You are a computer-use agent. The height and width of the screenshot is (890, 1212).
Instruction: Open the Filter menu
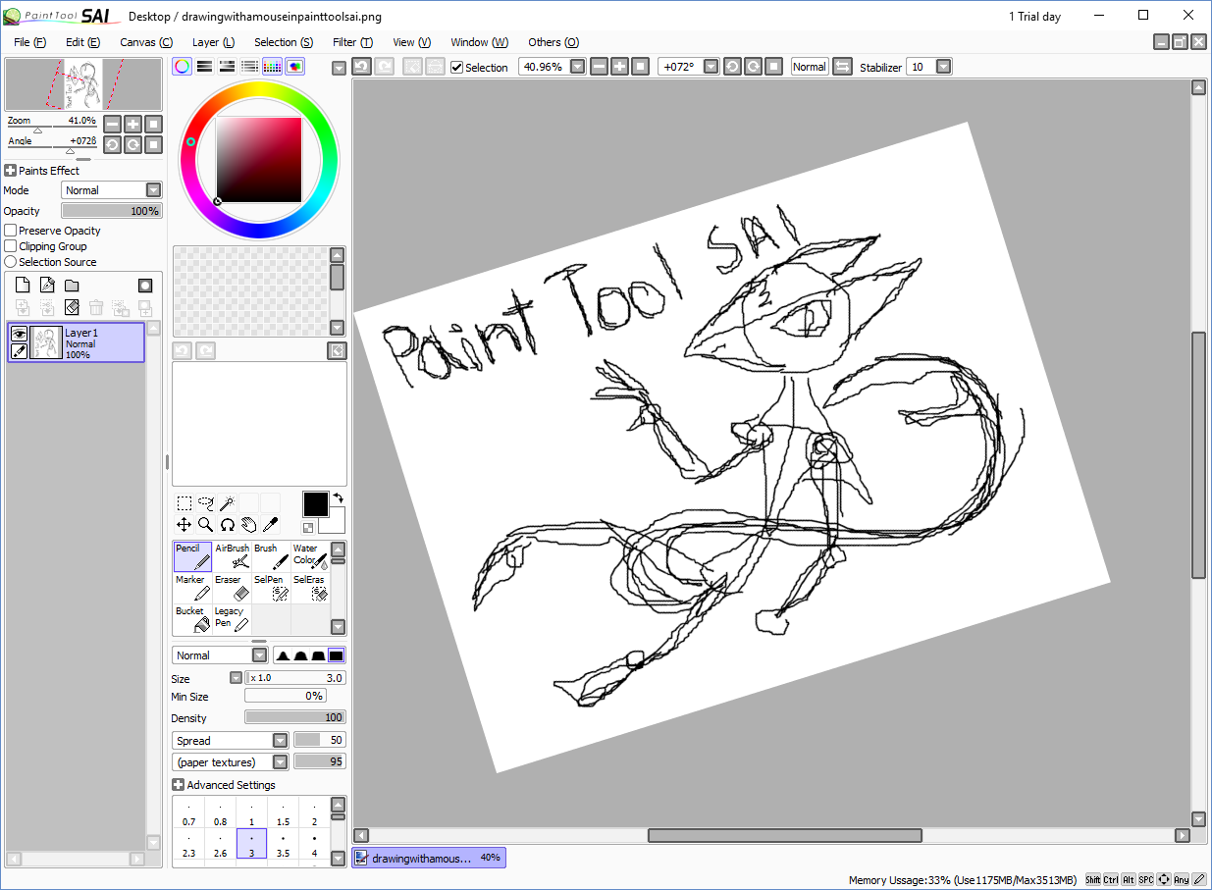(352, 42)
